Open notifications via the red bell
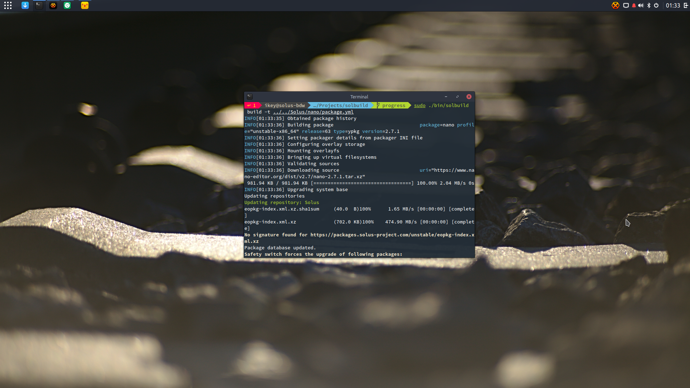Viewport: 690px width, 388px height. click(x=634, y=5)
